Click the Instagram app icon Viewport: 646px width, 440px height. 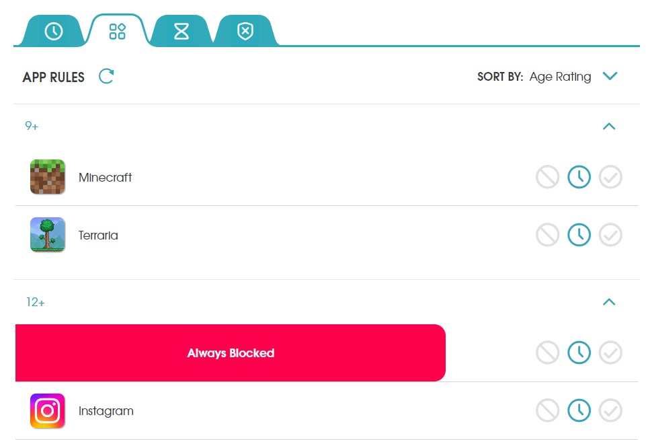click(47, 410)
